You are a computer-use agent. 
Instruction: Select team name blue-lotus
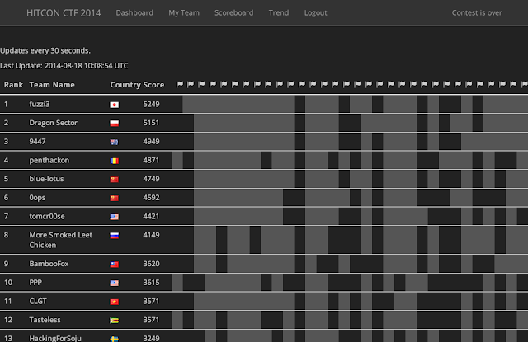[x=46, y=179]
